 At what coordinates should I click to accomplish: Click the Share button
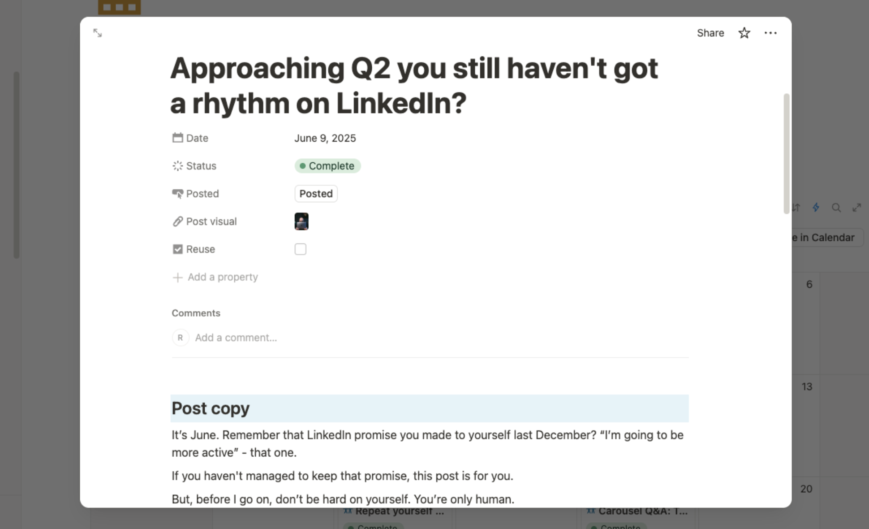[x=710, y=33]
